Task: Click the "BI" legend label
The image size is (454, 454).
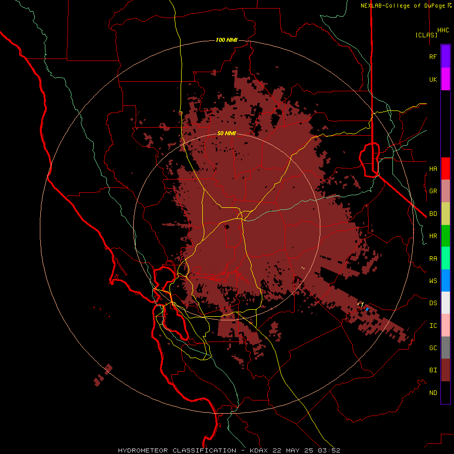Action: coord(433,370)
